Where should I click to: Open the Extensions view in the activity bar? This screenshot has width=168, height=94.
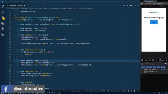coord(3,29)
